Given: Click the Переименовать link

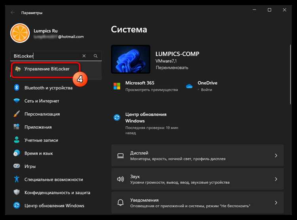Looking at the screenshot, I should click(x=172, y=67).
